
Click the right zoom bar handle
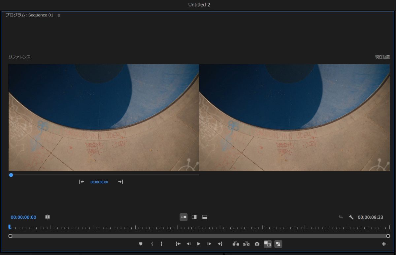click(388, 236)
